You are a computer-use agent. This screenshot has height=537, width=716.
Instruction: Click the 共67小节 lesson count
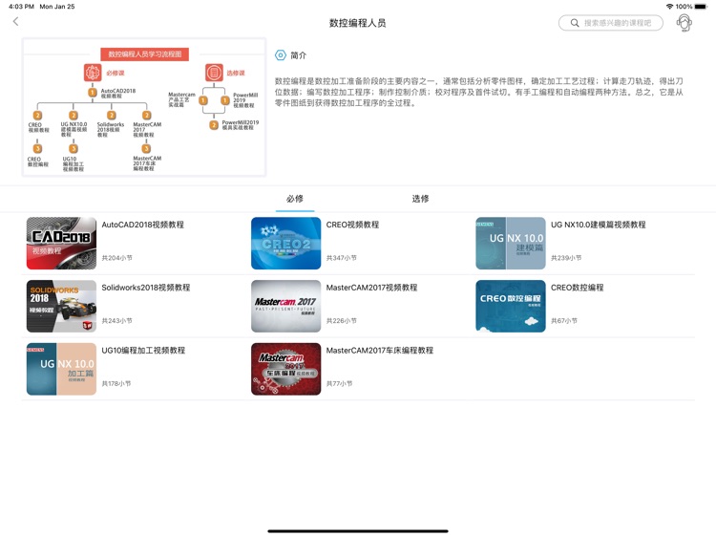pos(564,321)
